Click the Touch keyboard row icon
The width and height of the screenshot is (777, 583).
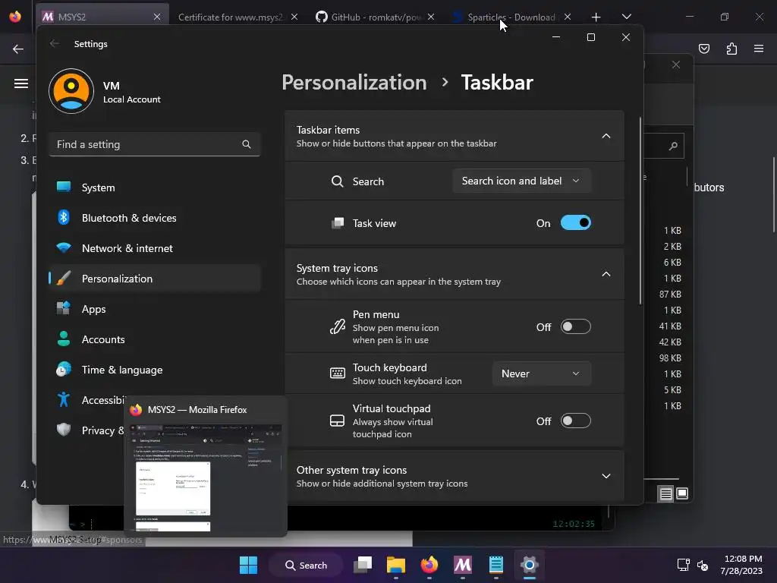tap(338, 373)
